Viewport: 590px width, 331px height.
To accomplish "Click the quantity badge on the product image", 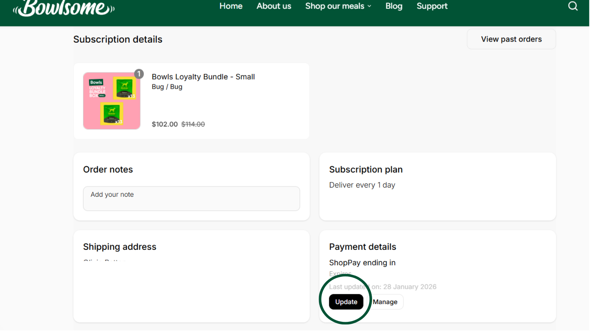I will click(x=139, y=74).
